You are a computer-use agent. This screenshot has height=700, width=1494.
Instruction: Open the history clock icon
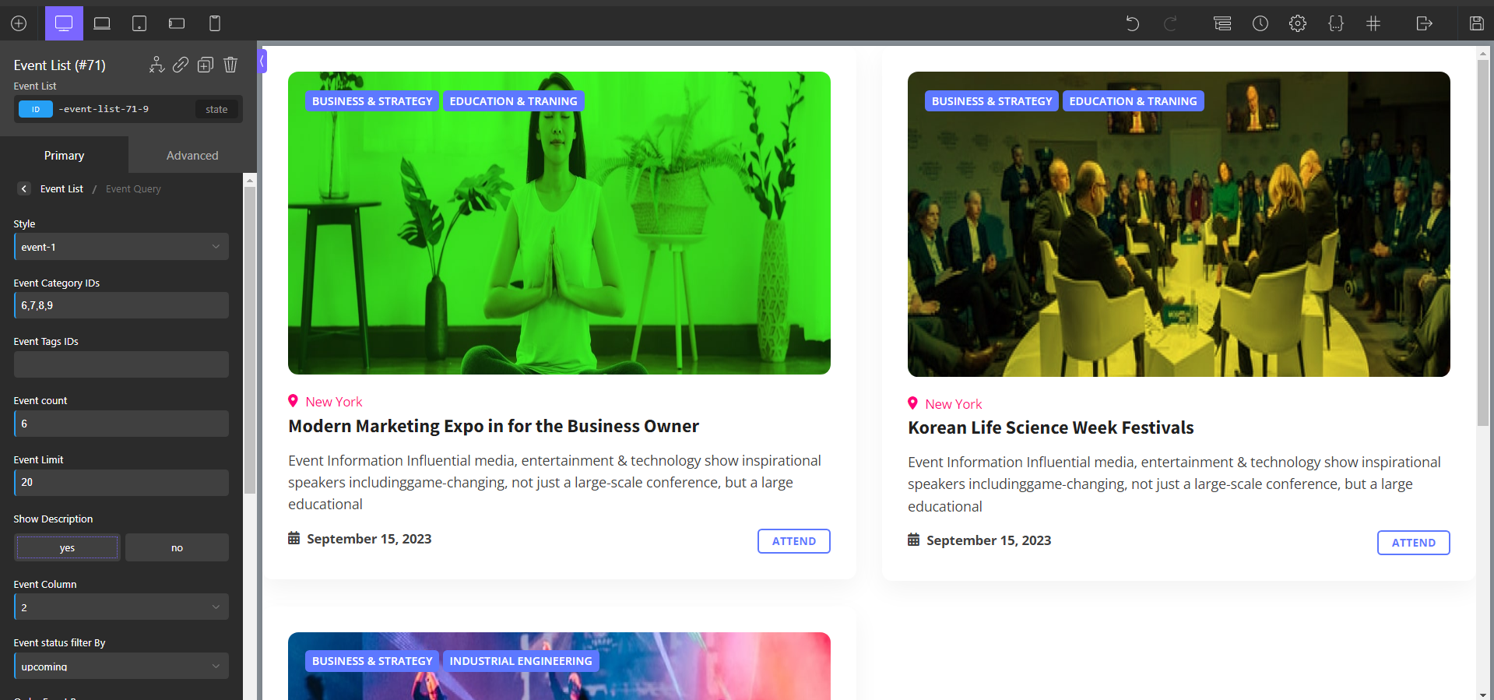1260,23
